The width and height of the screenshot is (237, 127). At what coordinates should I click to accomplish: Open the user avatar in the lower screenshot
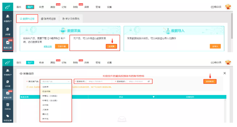[x=228, y=63]
